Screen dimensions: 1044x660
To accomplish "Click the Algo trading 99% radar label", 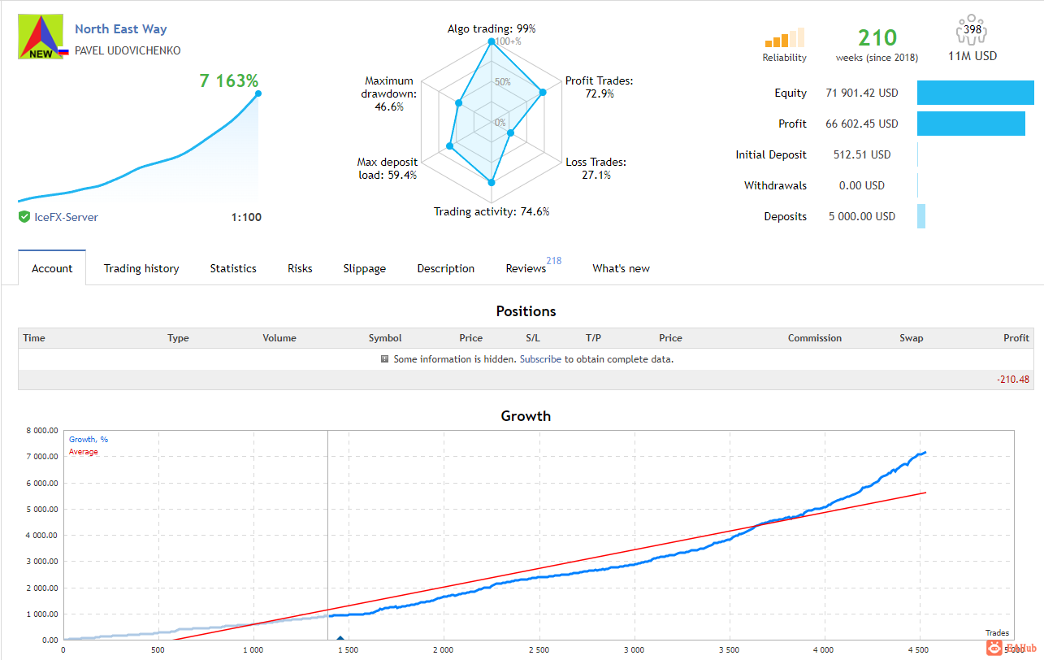I will (x=492, y=28).
